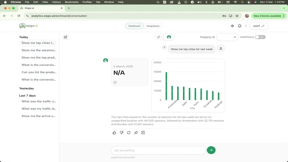
Task: Switch to the Dashboard tab
Action: (x=134, y=26)
